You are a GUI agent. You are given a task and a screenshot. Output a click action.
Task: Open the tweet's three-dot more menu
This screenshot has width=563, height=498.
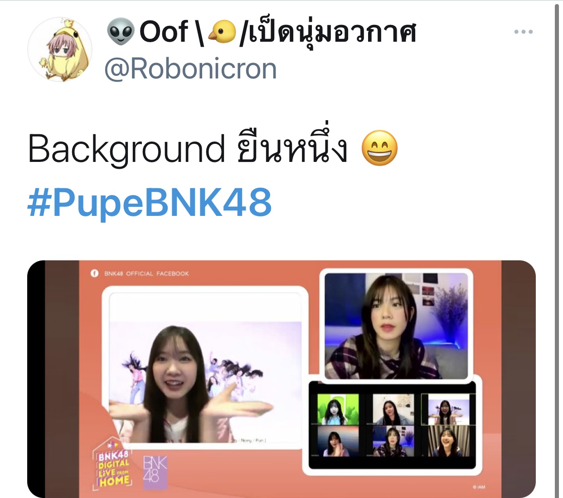tap(523, 32)
